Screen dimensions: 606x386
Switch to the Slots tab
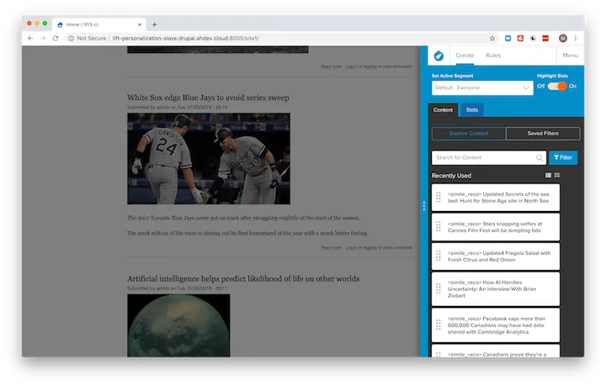[x=472, y=109]
